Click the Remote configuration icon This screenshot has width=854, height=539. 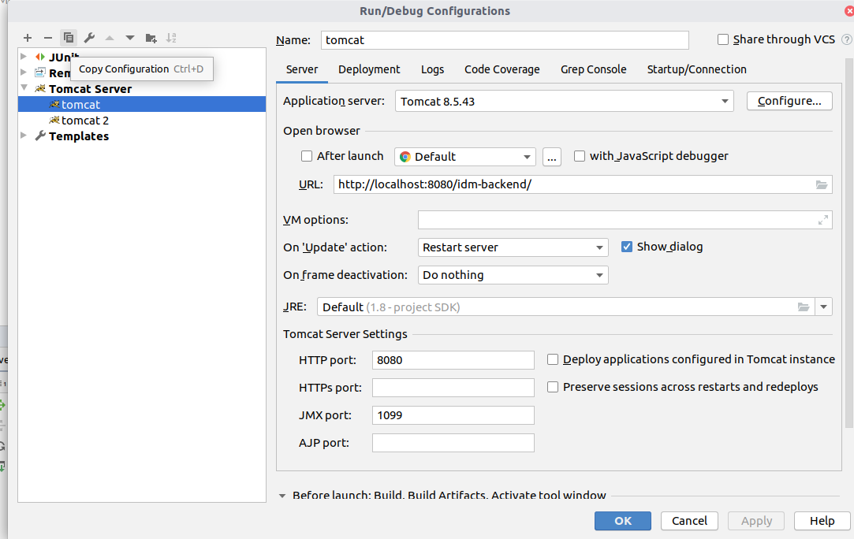point(39,72)
